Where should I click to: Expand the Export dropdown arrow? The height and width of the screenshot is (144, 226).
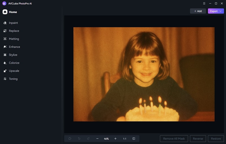(x=221, y=11)
